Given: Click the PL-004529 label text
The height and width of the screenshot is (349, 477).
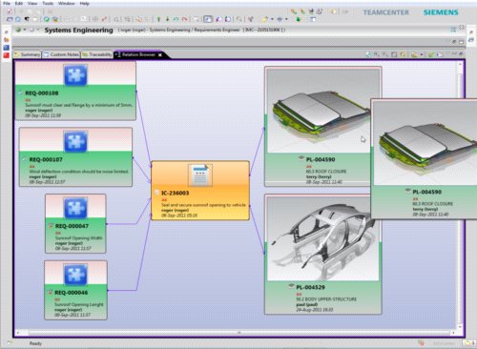Looking at the screenshot, I should click(310, 287).
